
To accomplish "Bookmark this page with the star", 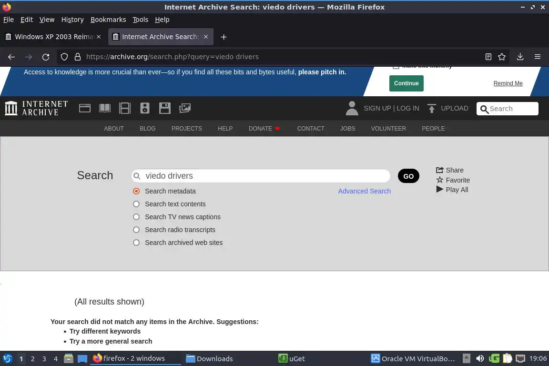I will click(502, 57).
